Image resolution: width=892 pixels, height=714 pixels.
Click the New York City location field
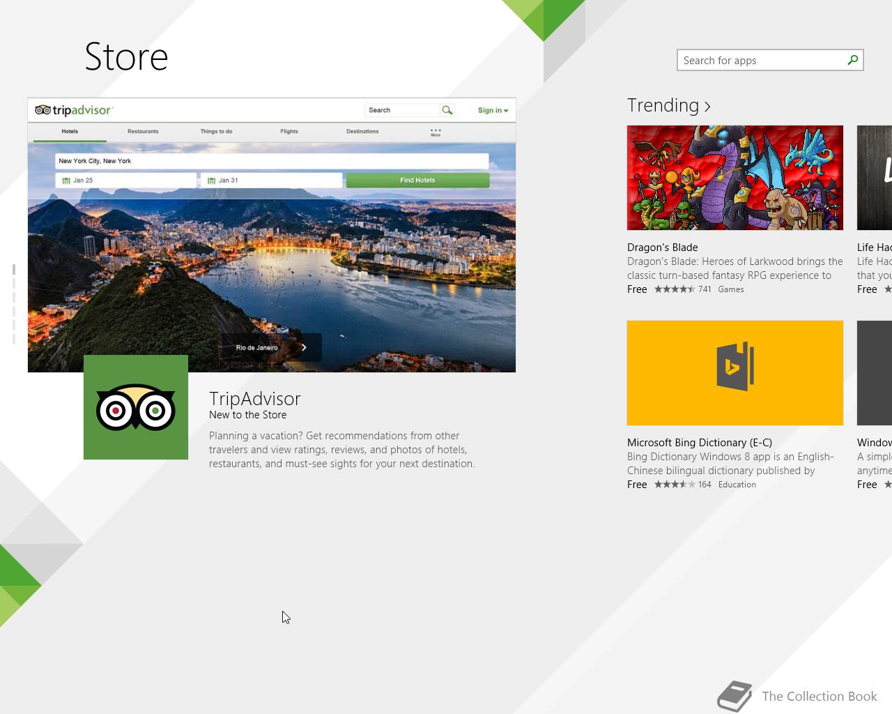[272, 161]
